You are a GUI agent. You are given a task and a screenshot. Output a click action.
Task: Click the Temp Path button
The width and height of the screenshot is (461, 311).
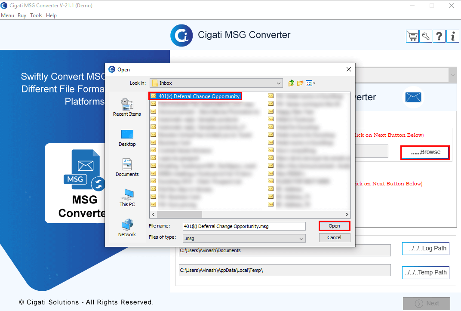coord(425,272)
